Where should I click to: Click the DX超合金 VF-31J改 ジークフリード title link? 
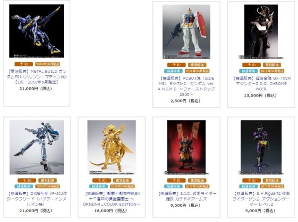36,199
